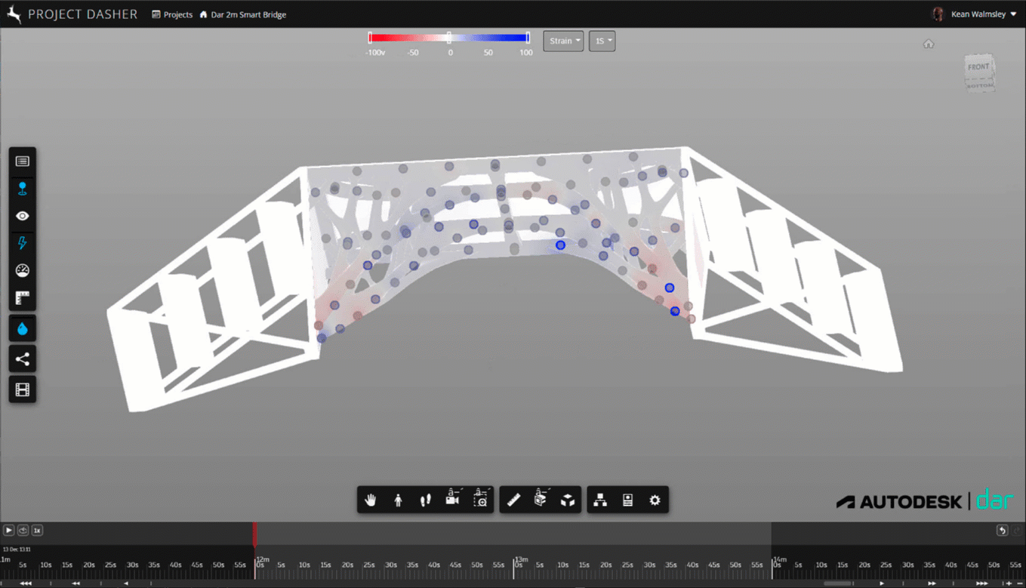Toggle the blue droplet heatmap button
Image resolution: width=1026 pixels, height=588 pixels.
(23, 329)
